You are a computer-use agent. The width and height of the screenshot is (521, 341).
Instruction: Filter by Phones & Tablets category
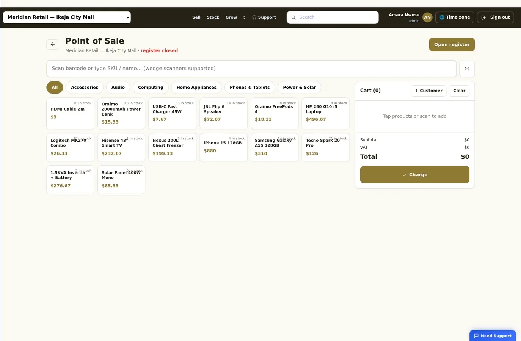pos(250,88)
